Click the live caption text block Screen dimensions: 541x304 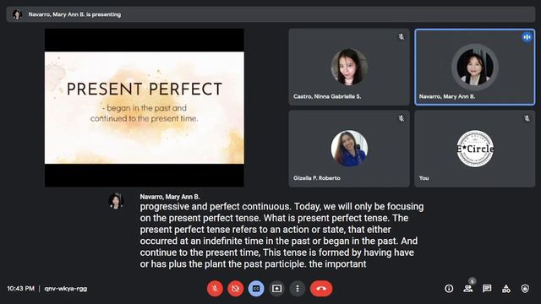(281, 235)
